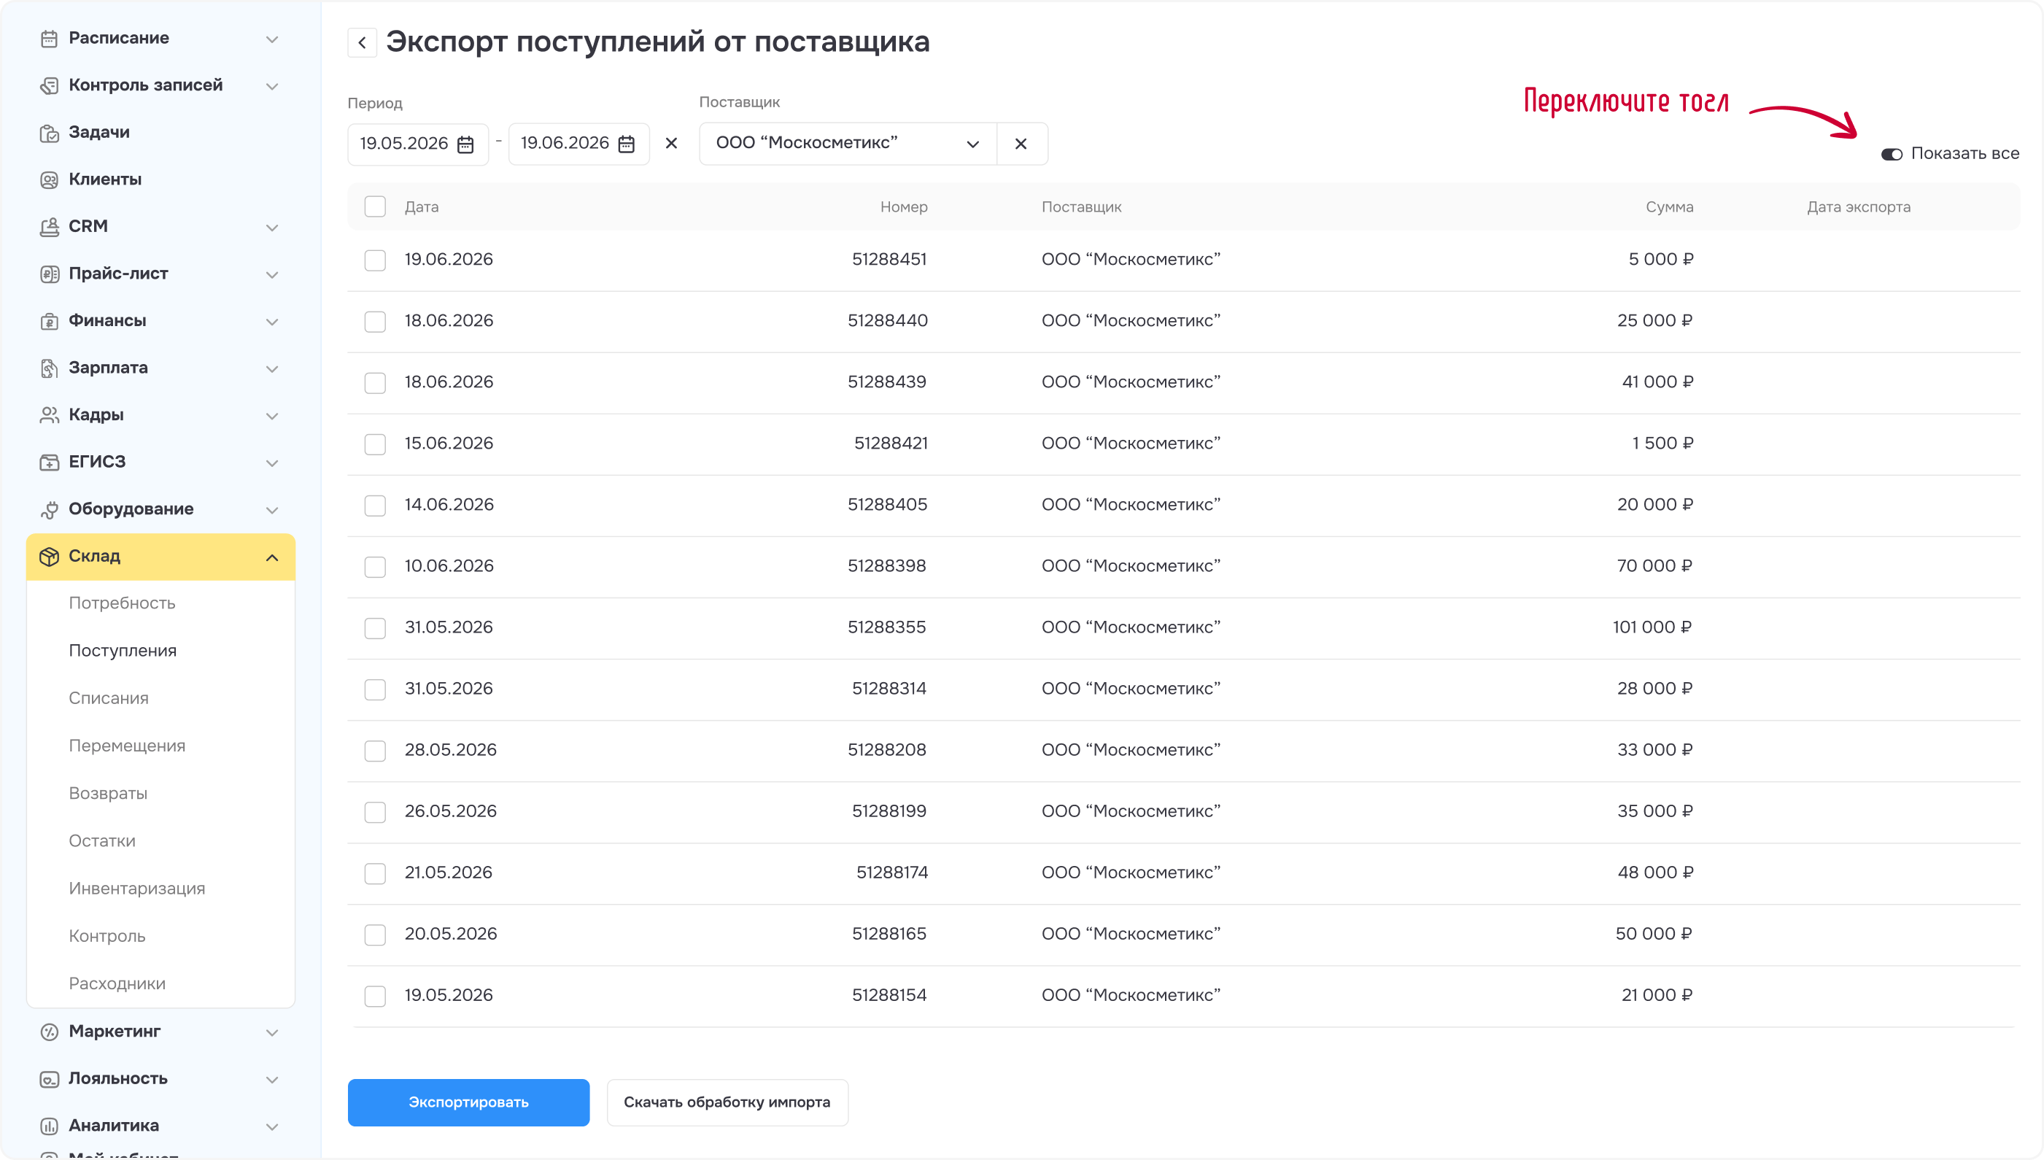
Task: Click the Аналитика chart icon
Action: (x=50, y=1126)
